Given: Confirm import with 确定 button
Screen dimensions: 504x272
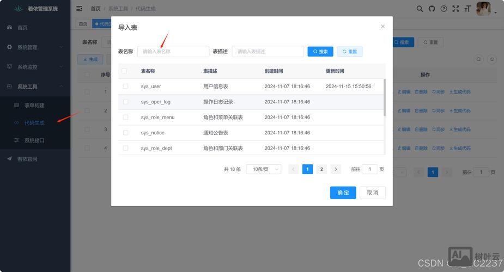Looking at the screenshot, I should (x=343, y=193).
